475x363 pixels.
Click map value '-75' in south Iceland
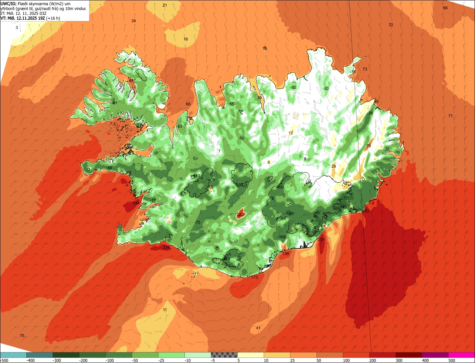pos(197,222)
